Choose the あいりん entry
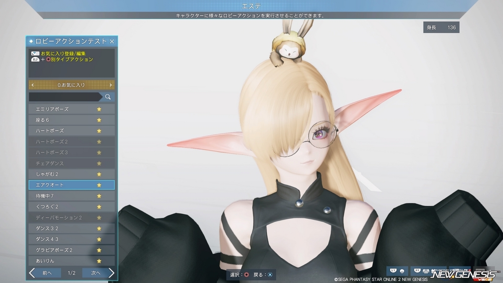This screenshot has width=503, height=283. pos(71,261)
